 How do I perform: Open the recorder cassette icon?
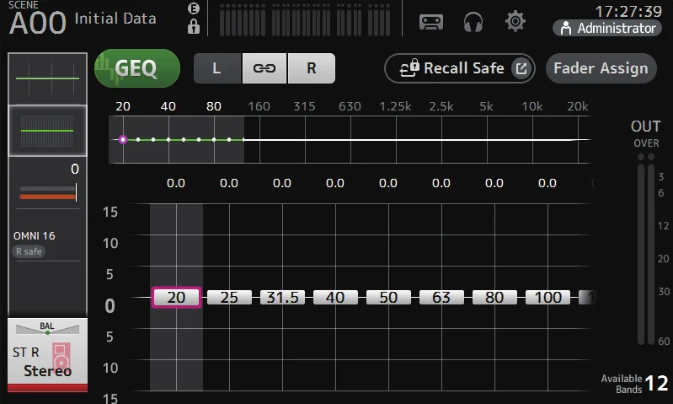431,22
